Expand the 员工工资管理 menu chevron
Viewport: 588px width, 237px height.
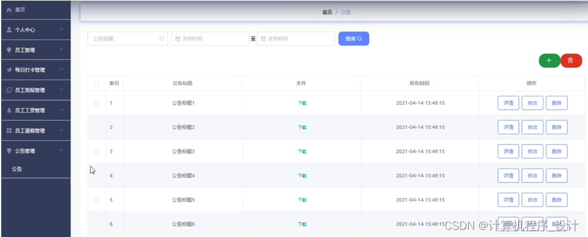pos(62,110)
